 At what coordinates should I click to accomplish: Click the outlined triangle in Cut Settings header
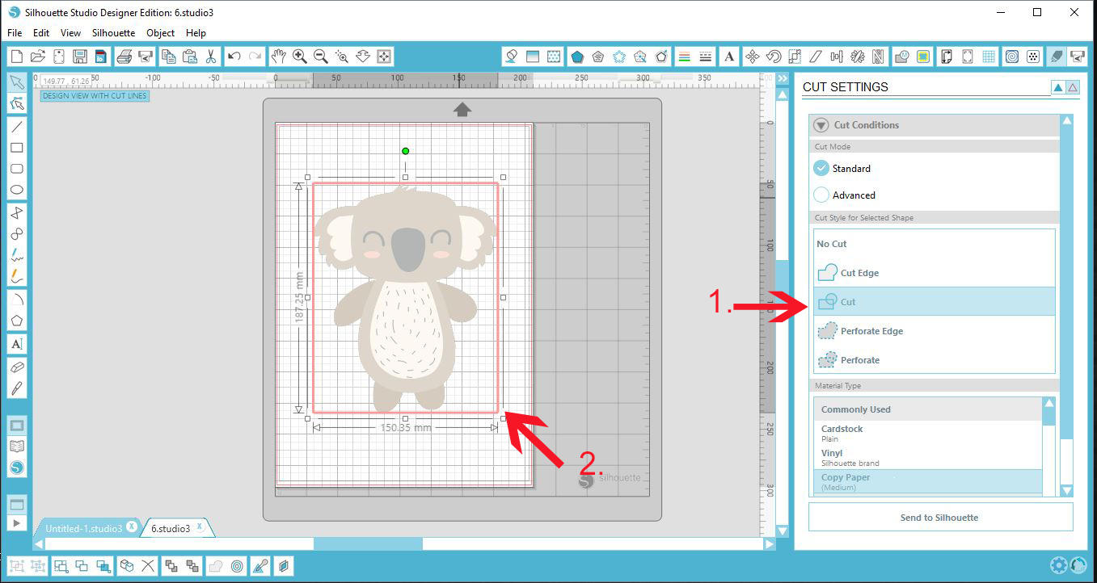coord(1073,87)
